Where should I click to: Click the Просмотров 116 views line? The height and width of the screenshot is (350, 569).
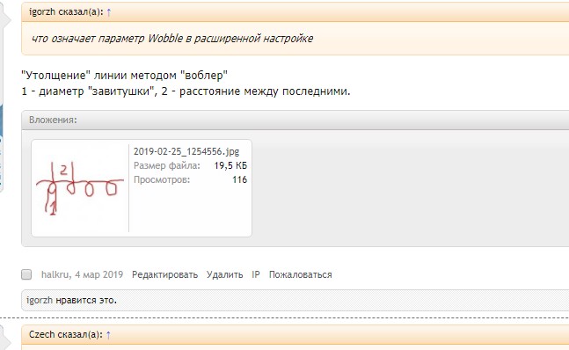[190, 179]
